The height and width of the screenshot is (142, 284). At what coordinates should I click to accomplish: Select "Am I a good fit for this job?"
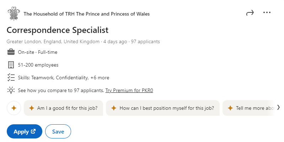pos(65,108)
